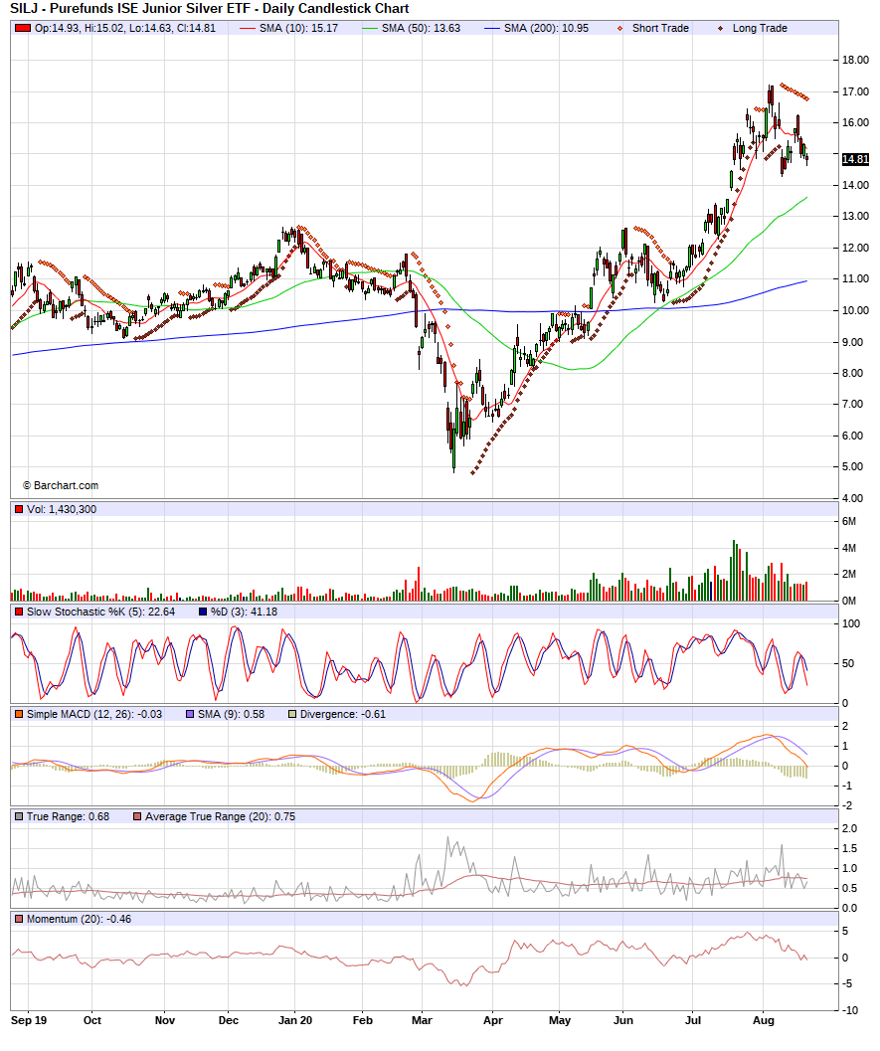Click the SMA (200) blue line legend
Viewport: 880px width, 1051px height.
click(x=492, y=28)
